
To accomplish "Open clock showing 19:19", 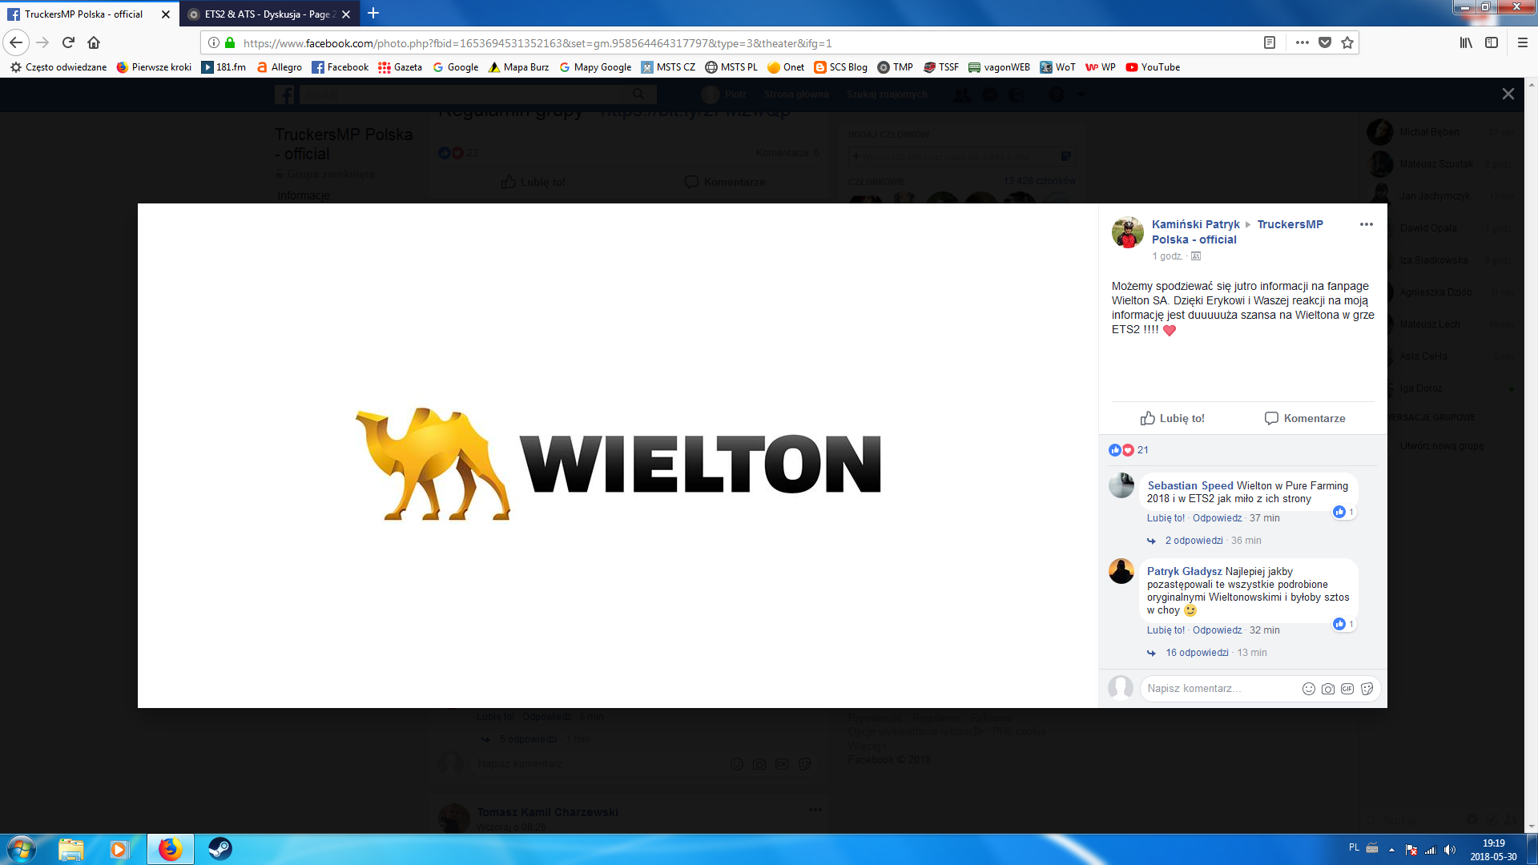I will [x=1493, y=850].
